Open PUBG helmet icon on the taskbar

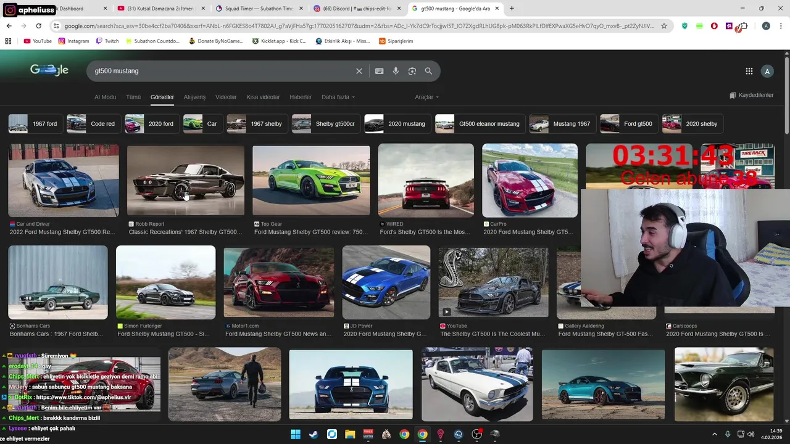click(494, 434)
